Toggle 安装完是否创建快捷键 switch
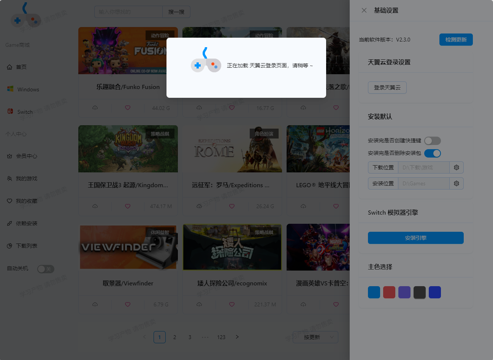 (x=432, y=141)
